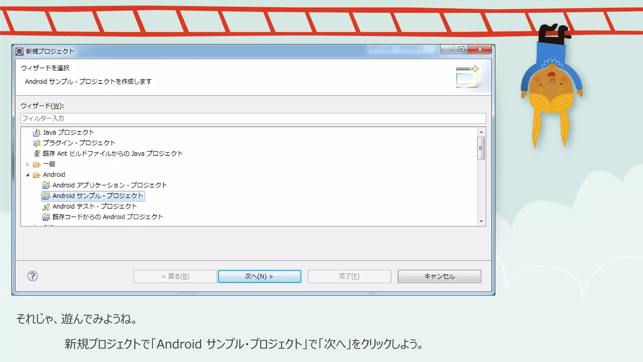Choose Android アプリケーション・プロジェクト
This screenshot has height=362, width=643.
pos(110,185)
